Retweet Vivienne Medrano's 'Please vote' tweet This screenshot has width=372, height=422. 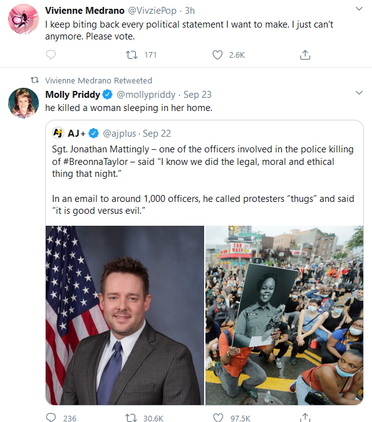tap(132, 55)
